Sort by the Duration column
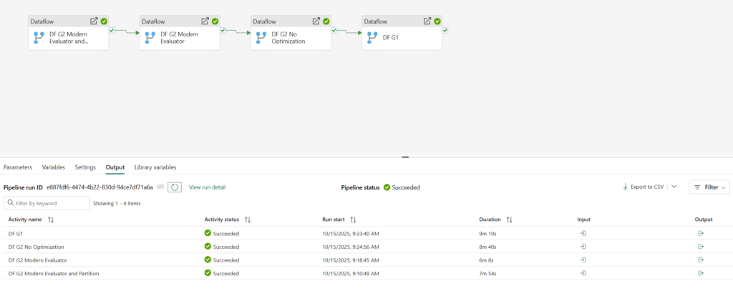Viewport: 733px width, 306px height. pyautogui.click(x=510, y=219)
